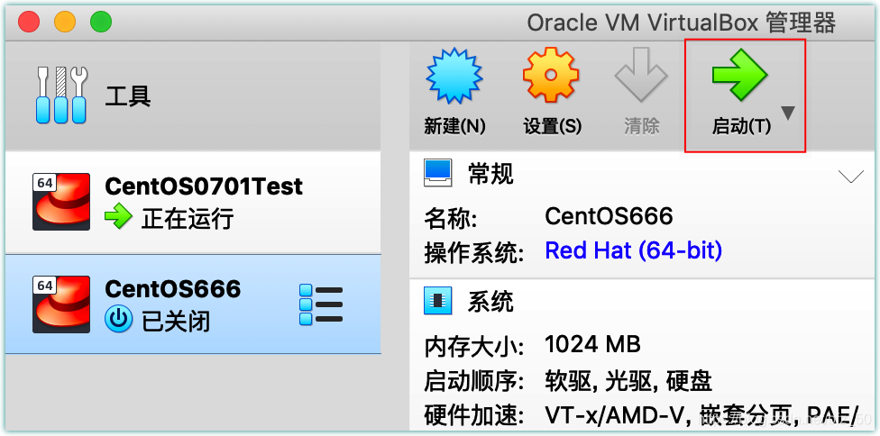The image size is (880, 436).
Task: Click the name value CentOS666 in details
Action: [609, 216]
